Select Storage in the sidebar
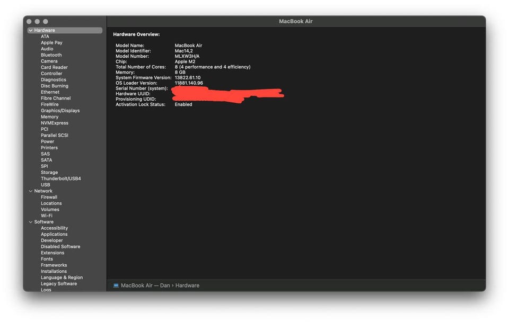This screenshot has height=322, width=509. tap(49, 172)
